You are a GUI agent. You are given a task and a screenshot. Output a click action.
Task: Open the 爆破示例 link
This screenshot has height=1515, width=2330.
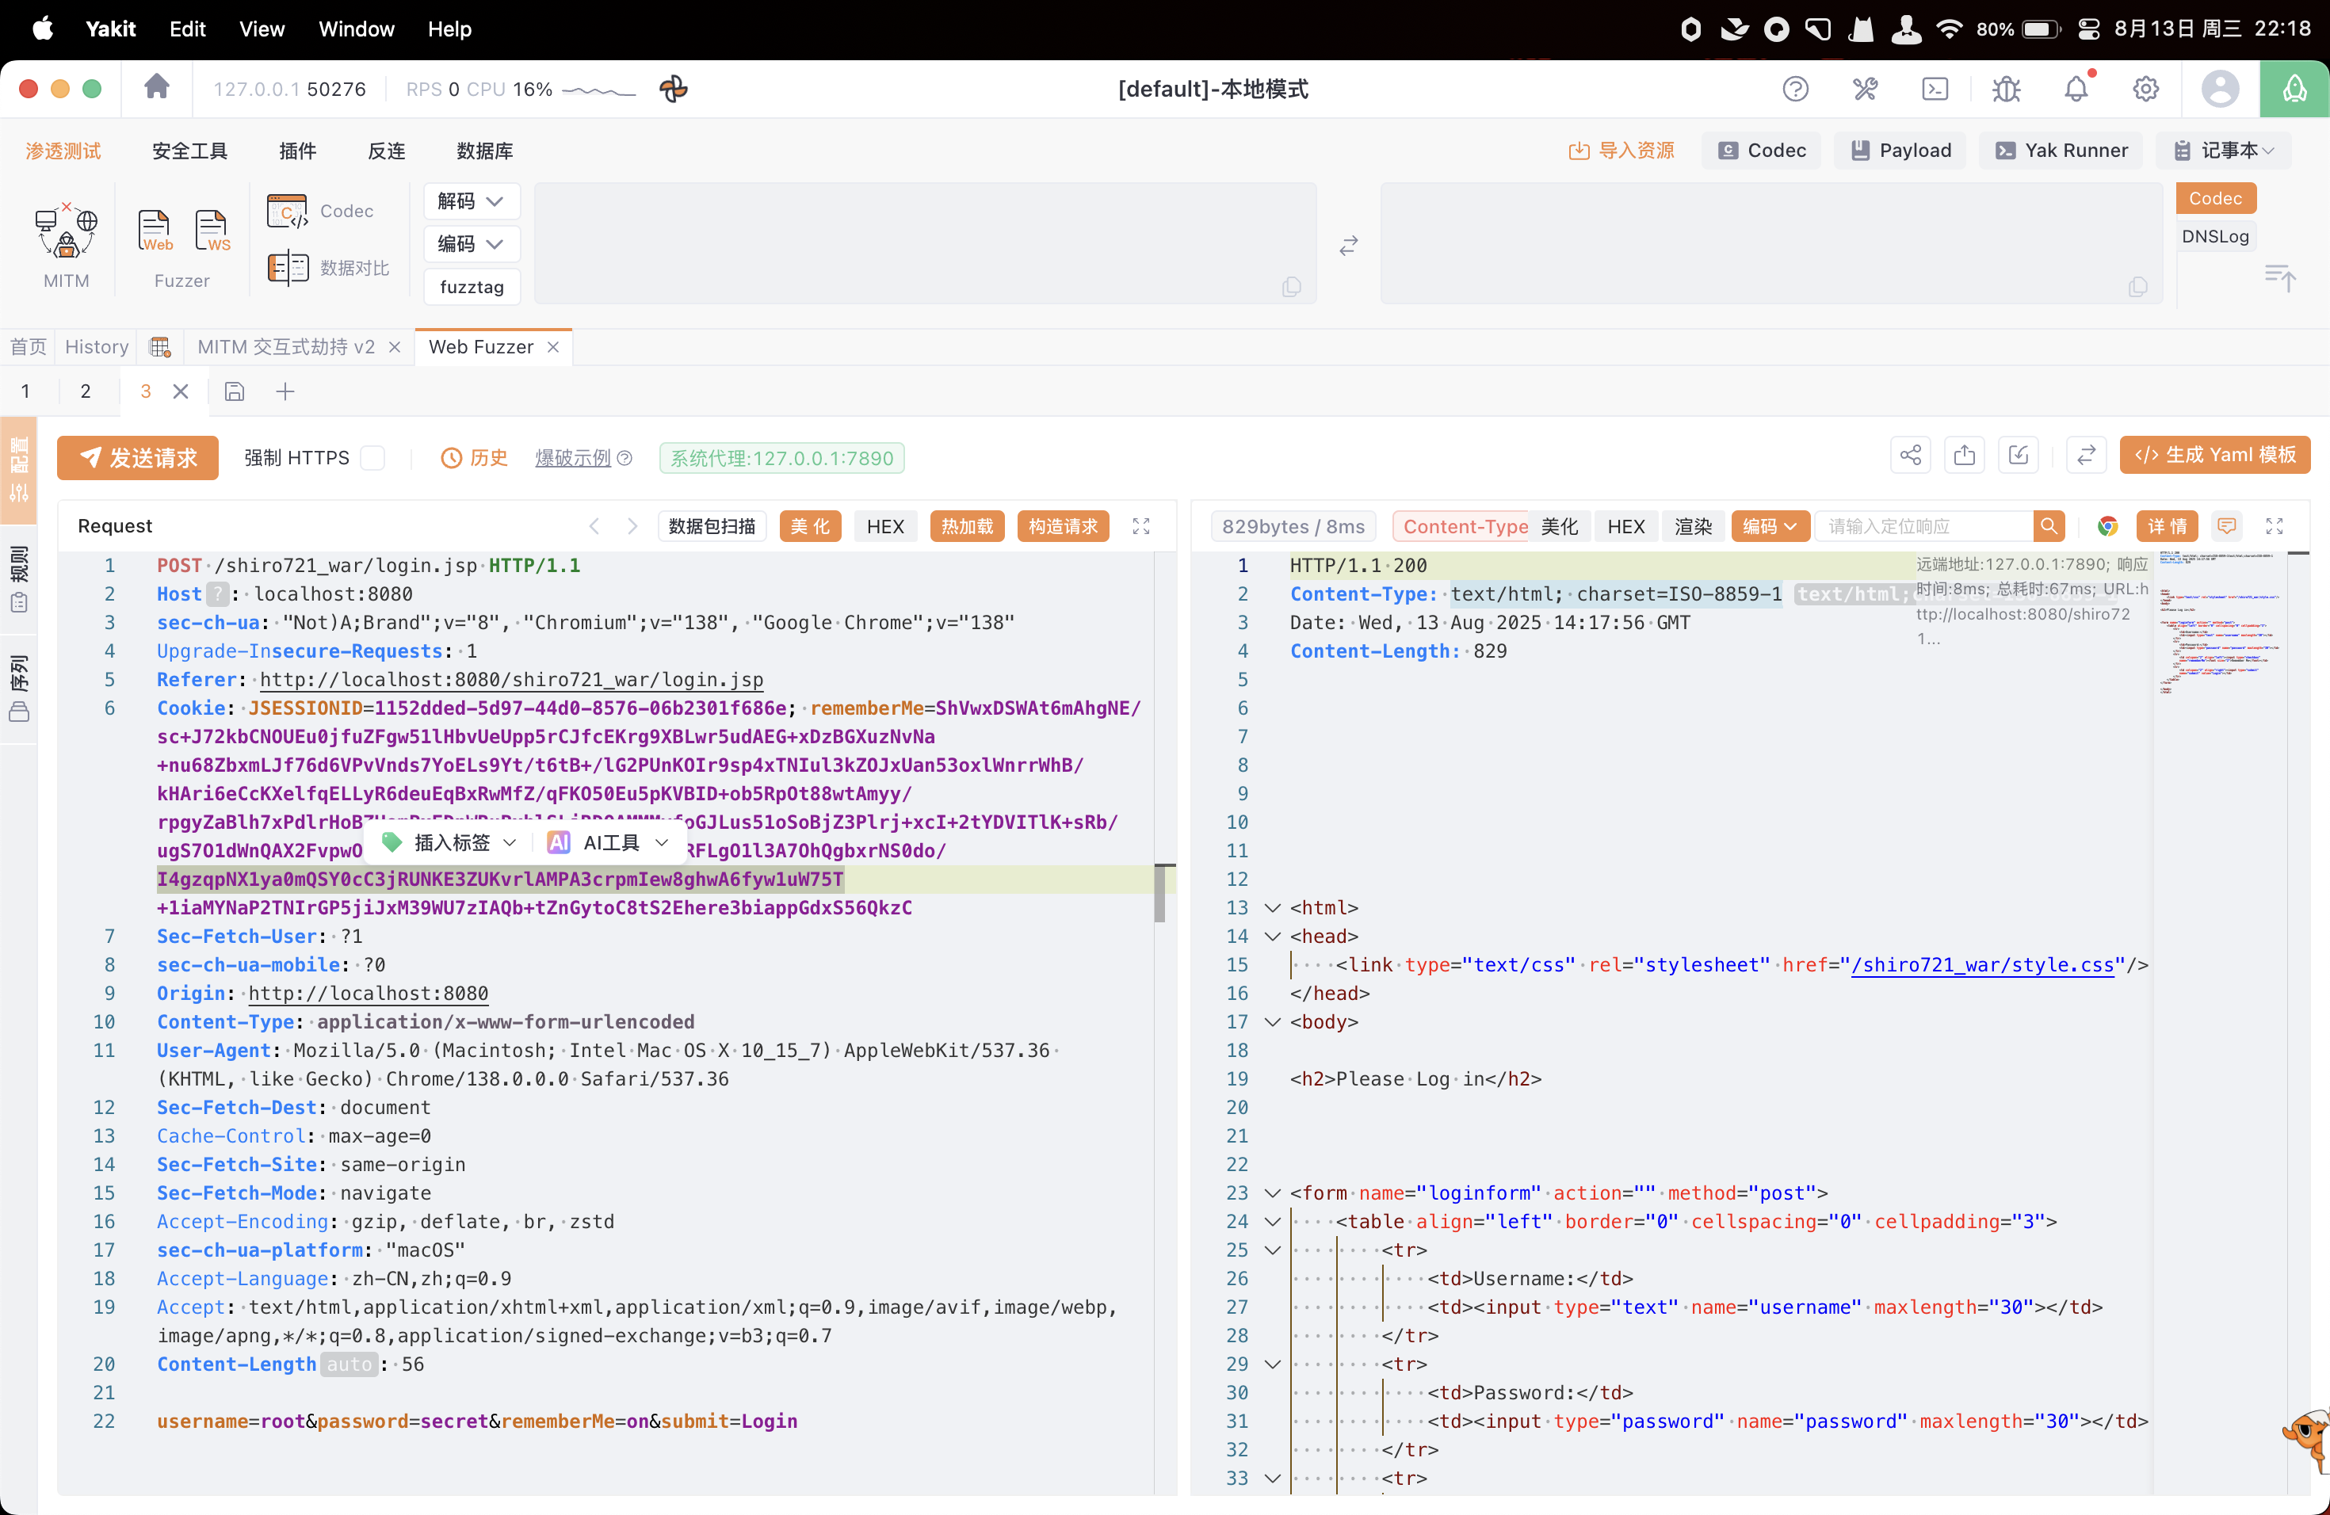pyautogui.click(x=573, y=458)
